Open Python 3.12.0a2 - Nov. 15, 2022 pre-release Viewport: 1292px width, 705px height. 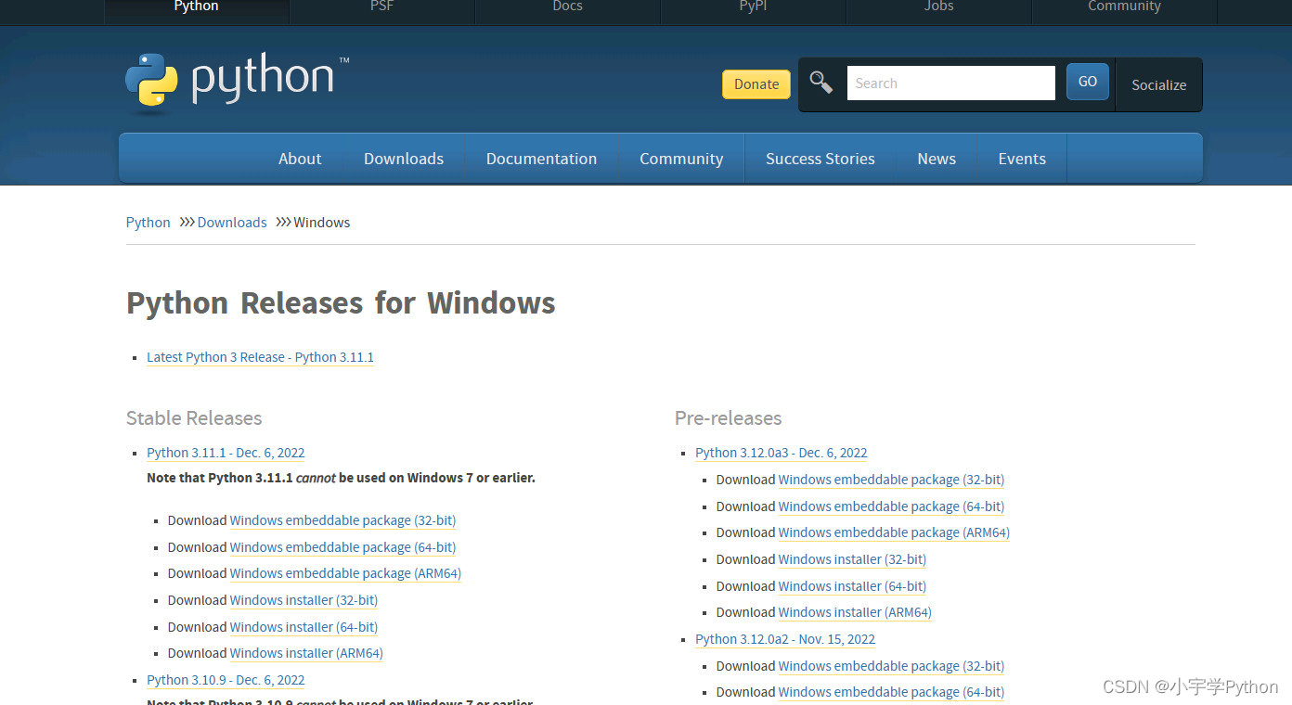click(x=785, y=639)
